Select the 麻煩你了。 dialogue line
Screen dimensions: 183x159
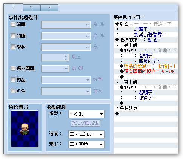tap(146, 61)
